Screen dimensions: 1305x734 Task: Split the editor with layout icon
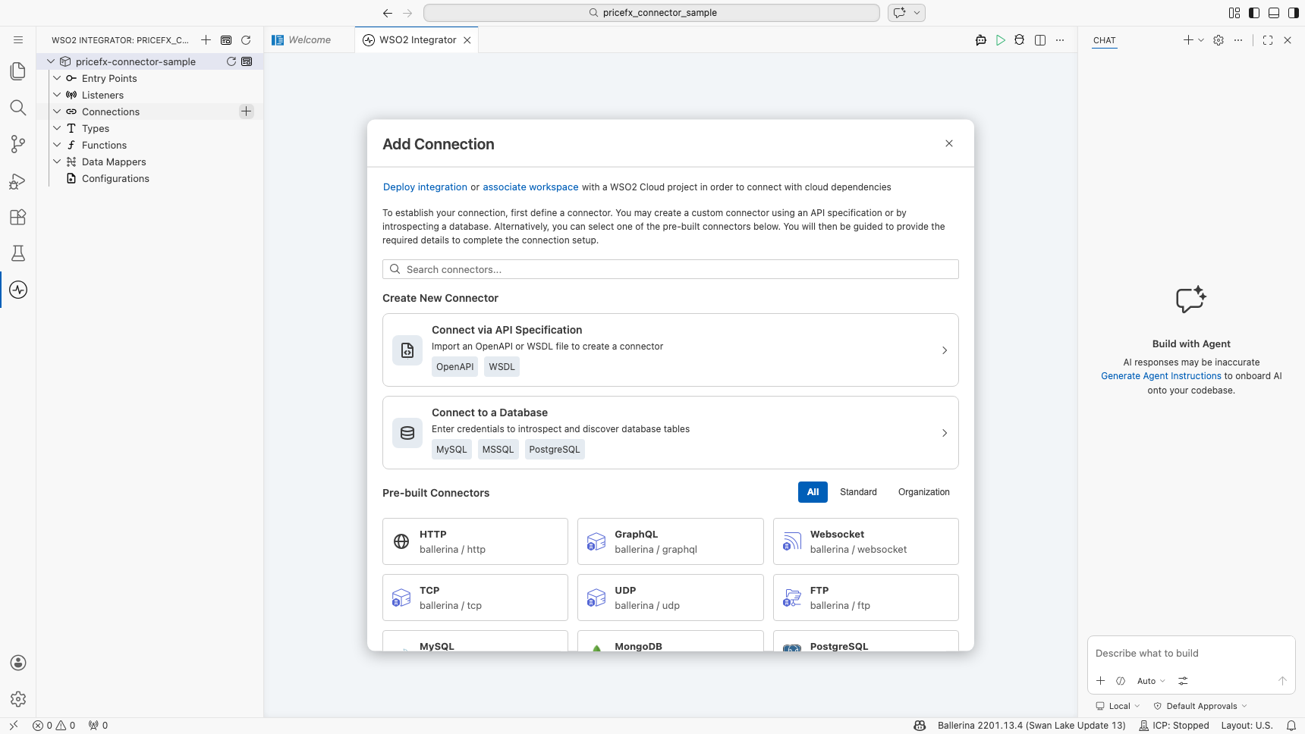1040,40
